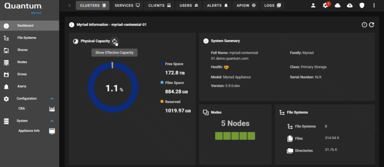Click the 5 Nodes heading
This screenshot has width=384, height=167.
[x=235, y=124]
